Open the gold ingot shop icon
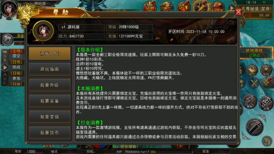Screen dimensions: 274x154 pyautogui.click(x=166, y=6)
